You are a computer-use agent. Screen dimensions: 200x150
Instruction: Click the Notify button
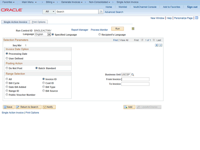click(x=49, y=107)
